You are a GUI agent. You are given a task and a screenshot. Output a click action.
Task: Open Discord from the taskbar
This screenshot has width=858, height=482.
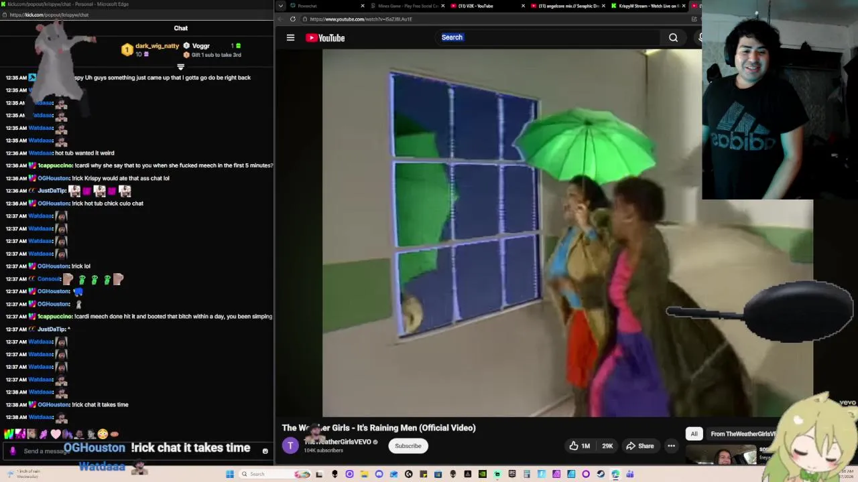tap(379, 474)
